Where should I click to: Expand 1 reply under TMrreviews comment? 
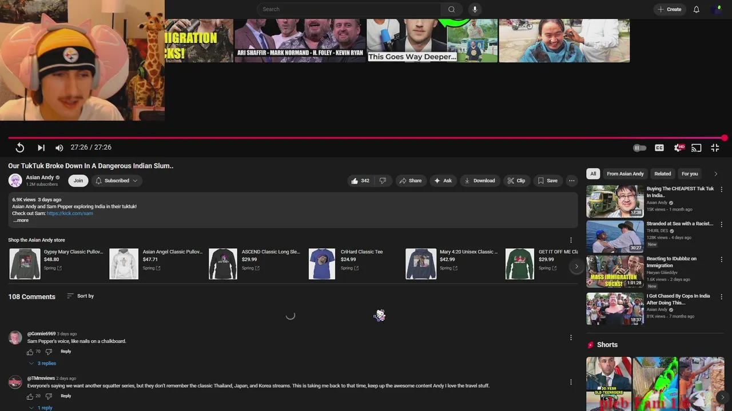(x=40, y=408)
